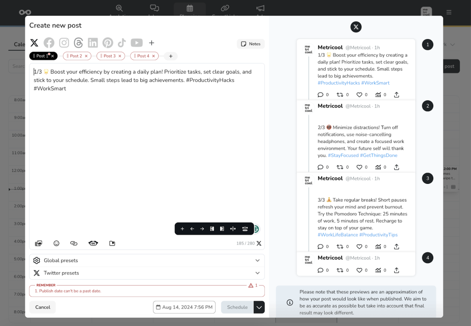Click analytics icon on 2/3 preview tweet

[378, 167]
